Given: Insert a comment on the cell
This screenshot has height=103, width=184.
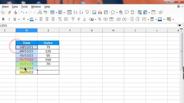Looking at the screenshot, I should coord(126,12).
